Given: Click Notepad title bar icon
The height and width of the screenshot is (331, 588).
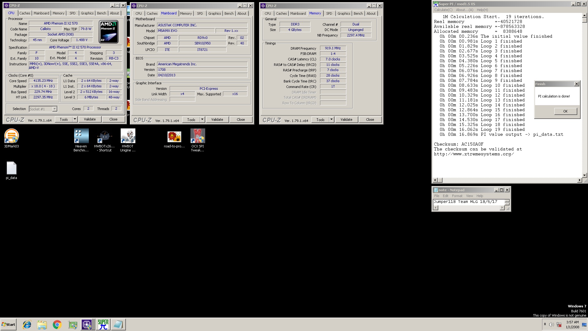Looking at the screenshot, I should pyautogui.click(x=436, y=190).
